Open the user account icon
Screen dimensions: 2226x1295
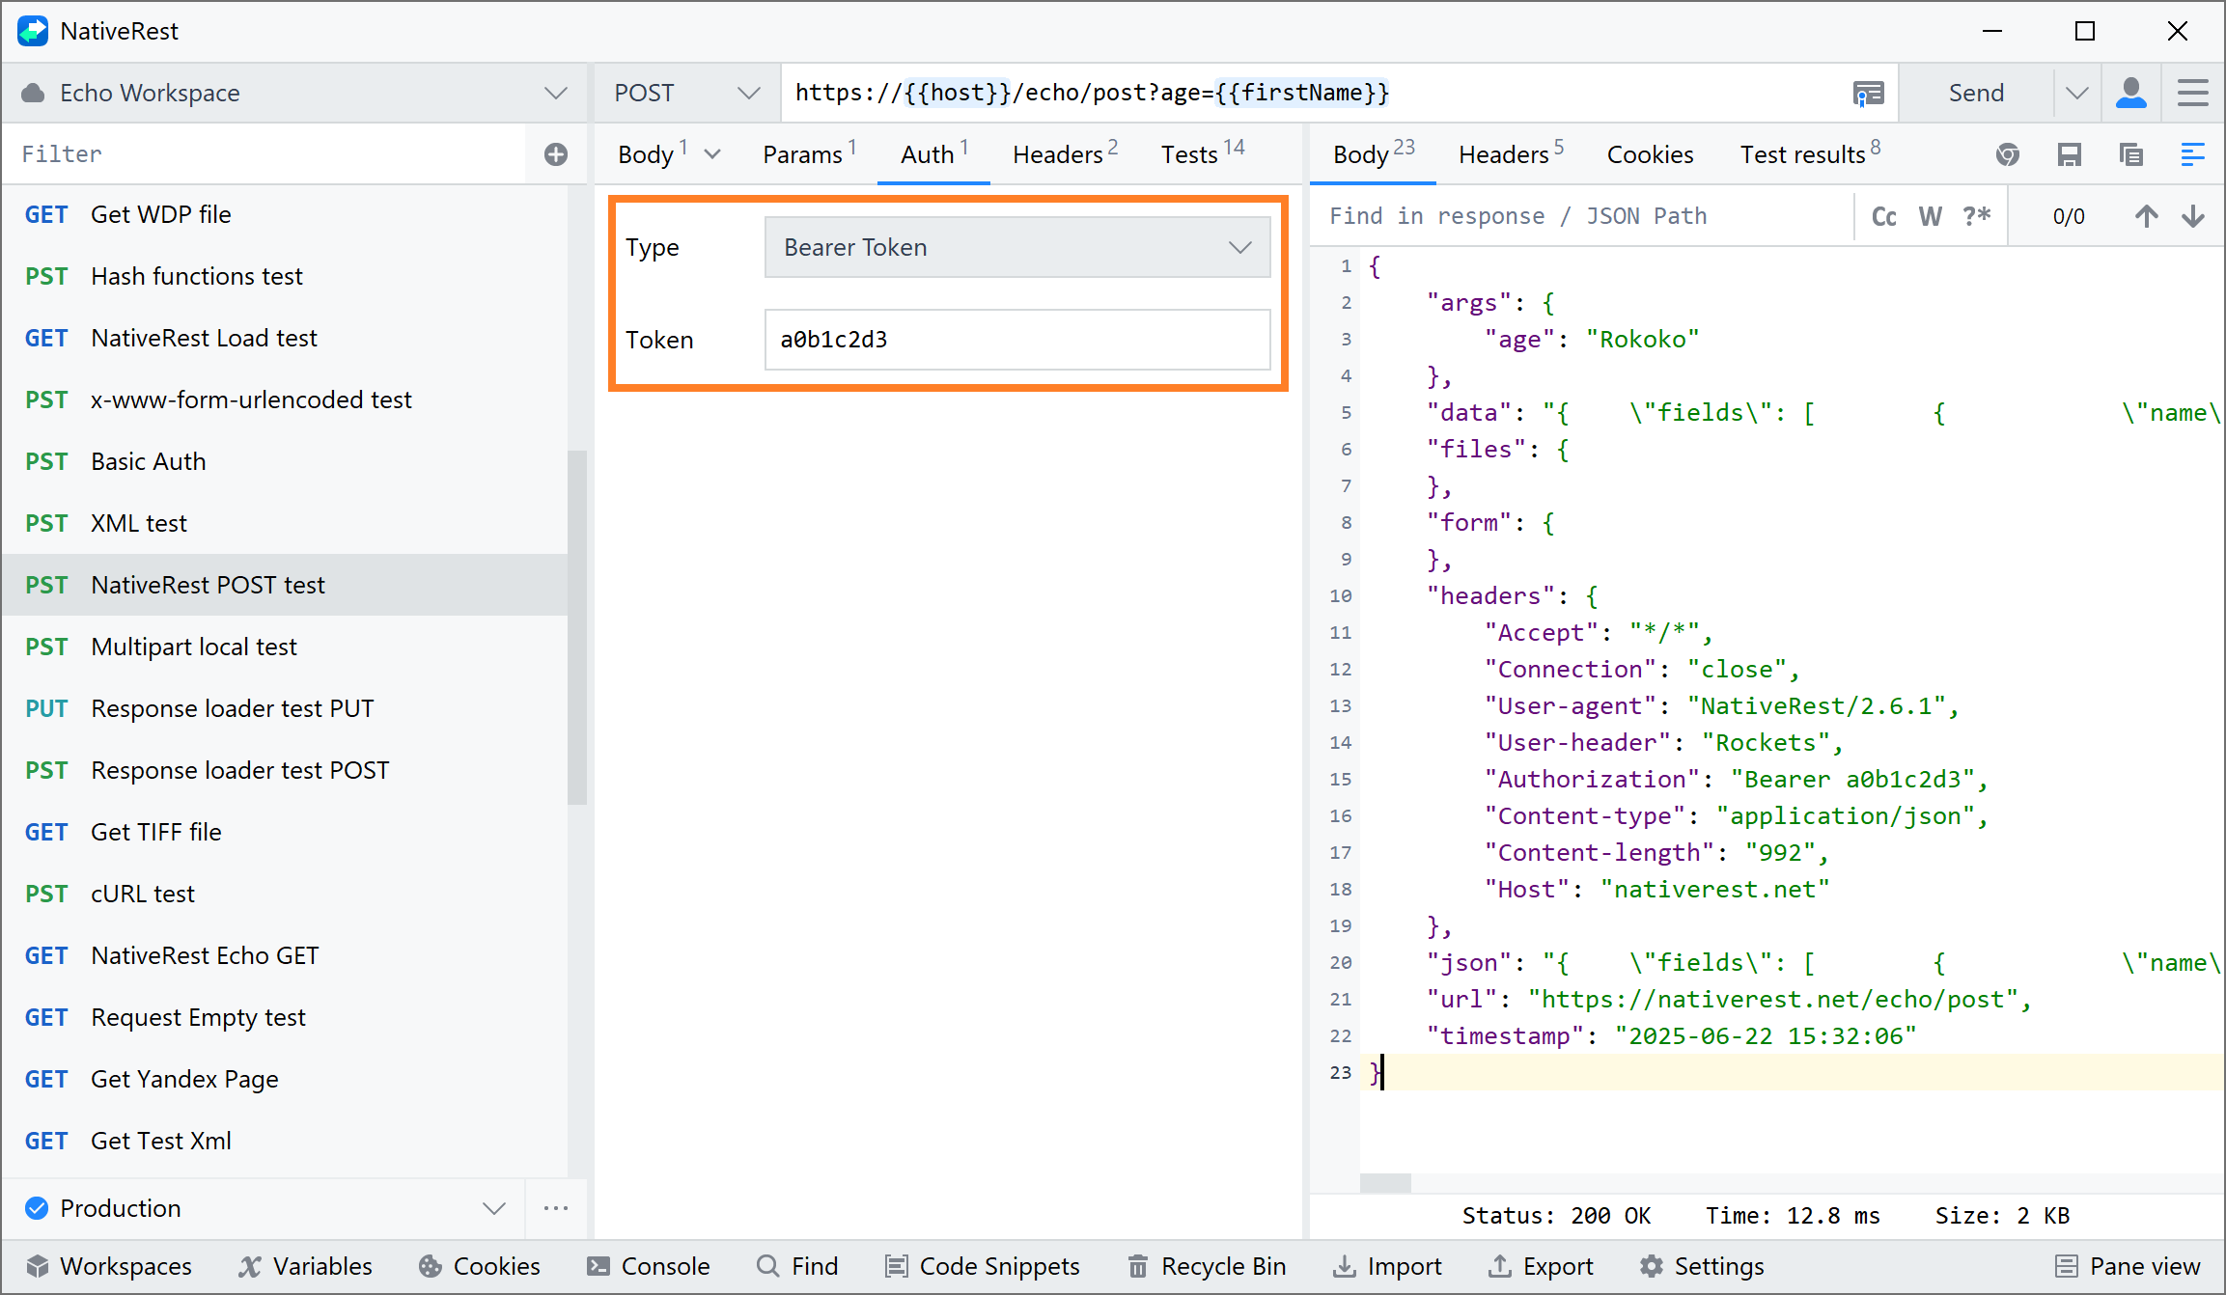[2131, 94]
